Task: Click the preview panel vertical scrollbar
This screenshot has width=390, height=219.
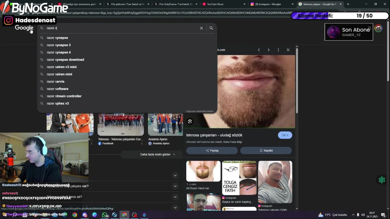Action: [x=297, y=80]
